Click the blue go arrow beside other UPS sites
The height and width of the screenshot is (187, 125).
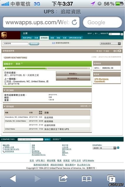pos(118,148)
